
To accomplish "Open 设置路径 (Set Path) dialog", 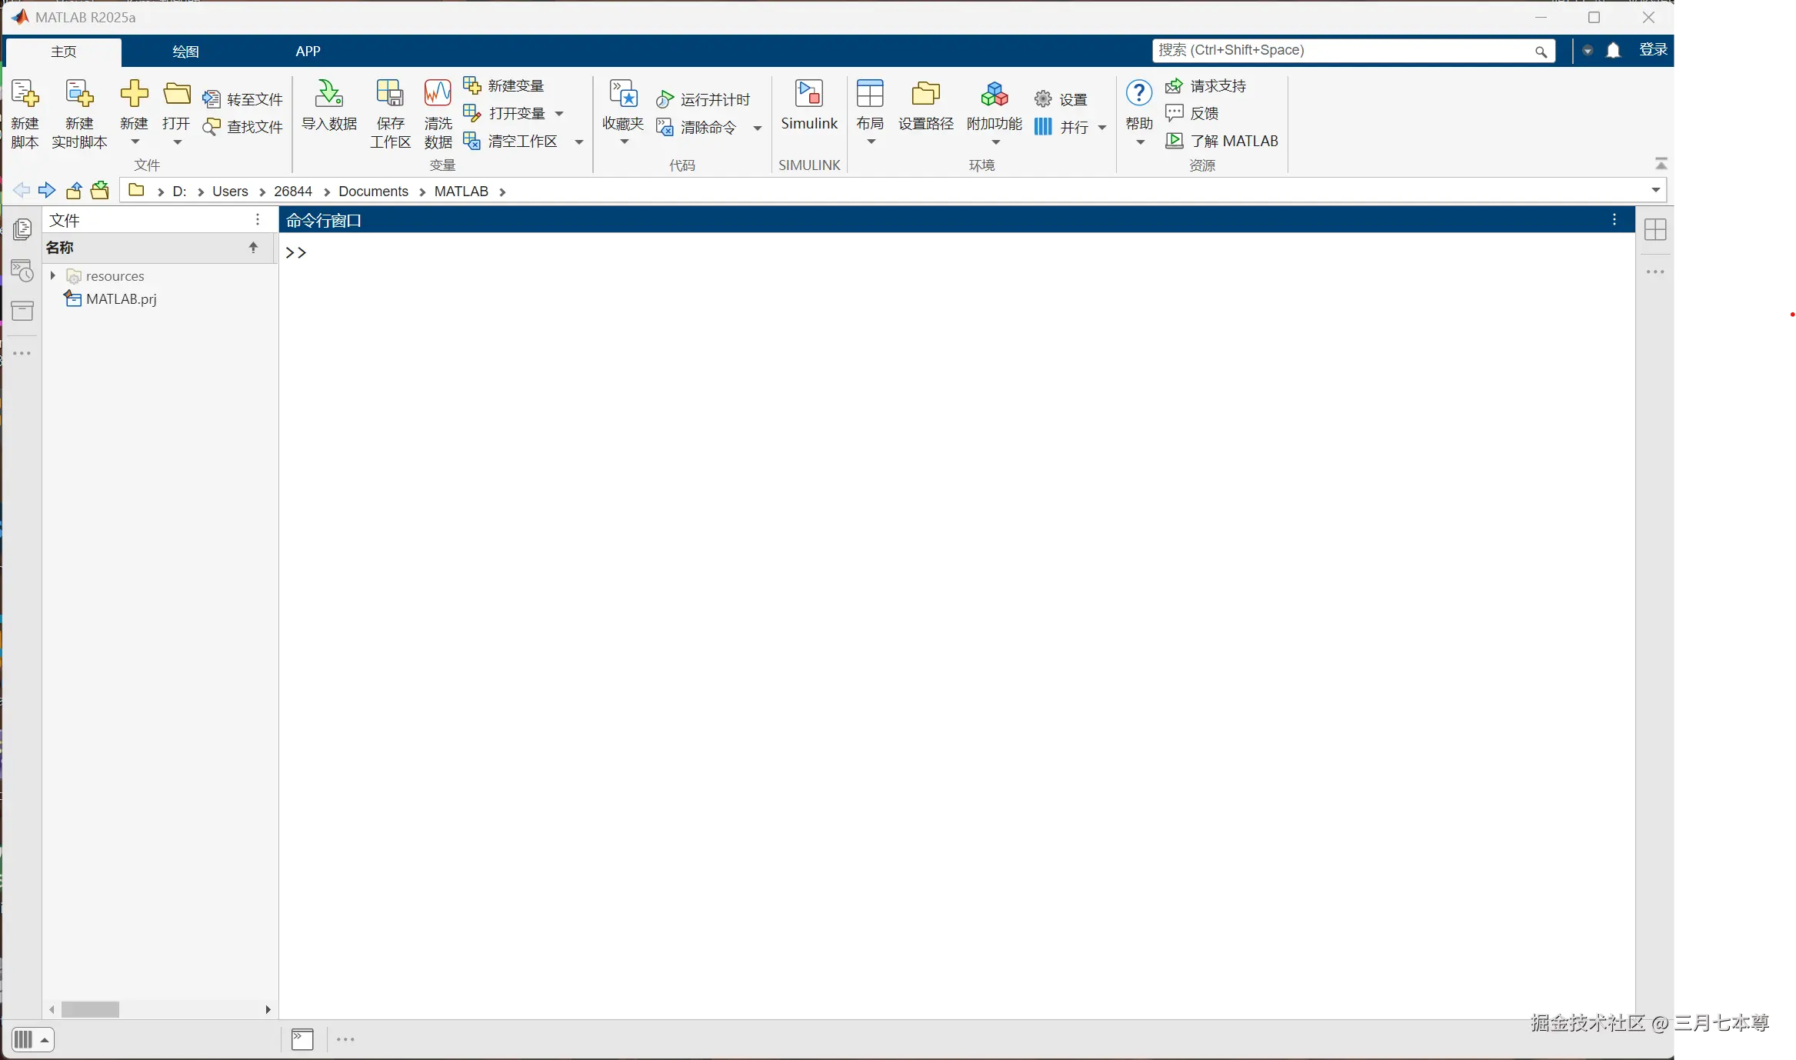I will click(x=925, y=95).
